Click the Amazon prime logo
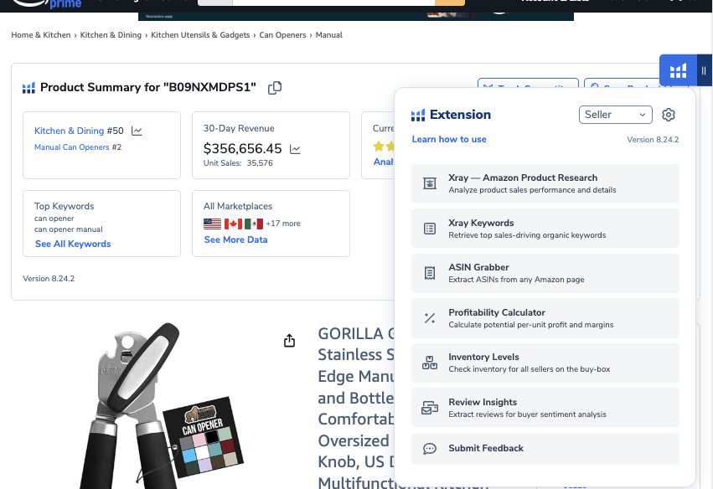 [x=45, y=3]
